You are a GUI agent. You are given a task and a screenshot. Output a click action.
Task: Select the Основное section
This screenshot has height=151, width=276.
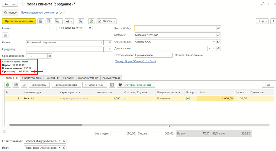click(10, 12)
